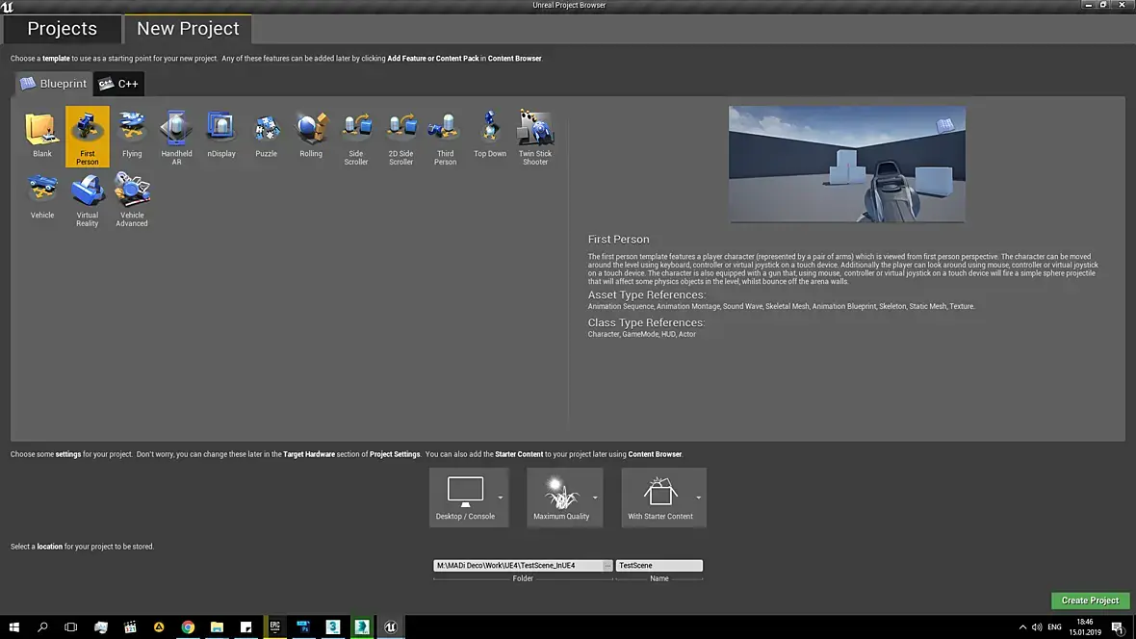
Task: Open Task View on the taskbar
Action: 71,626
